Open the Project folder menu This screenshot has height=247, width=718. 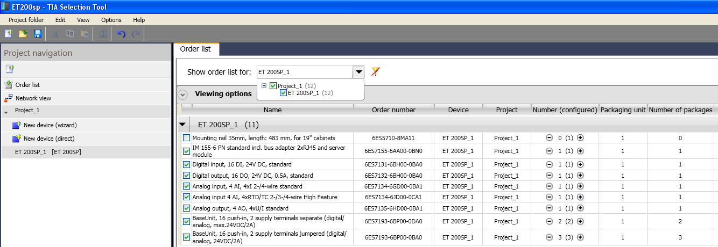point(26,20)
